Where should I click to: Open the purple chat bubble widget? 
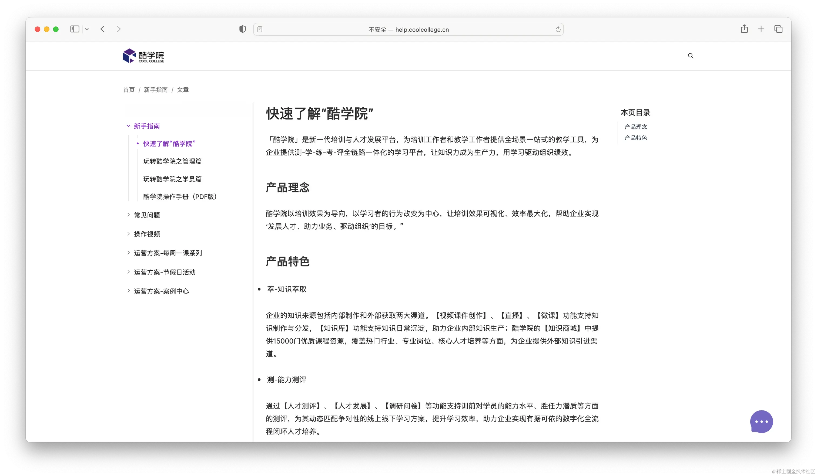click(761, 421)
